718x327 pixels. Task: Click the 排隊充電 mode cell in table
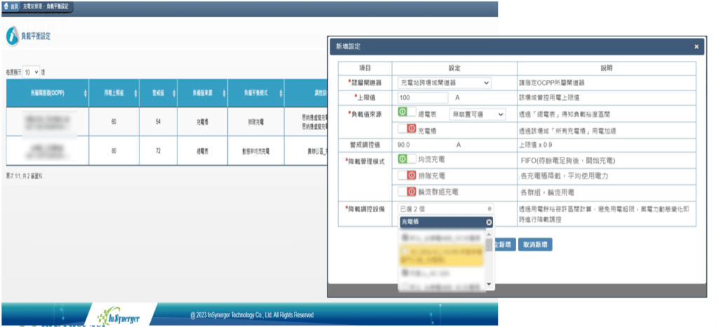255,122
